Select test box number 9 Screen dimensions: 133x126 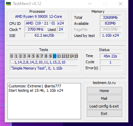50,56
